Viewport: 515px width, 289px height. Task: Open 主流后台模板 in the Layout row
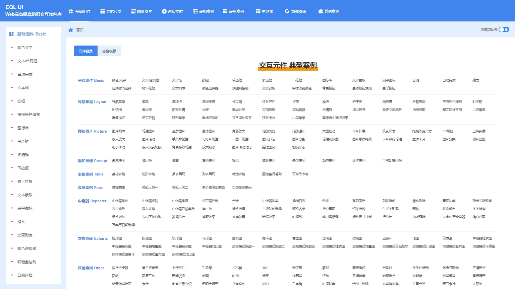(452, 102)
